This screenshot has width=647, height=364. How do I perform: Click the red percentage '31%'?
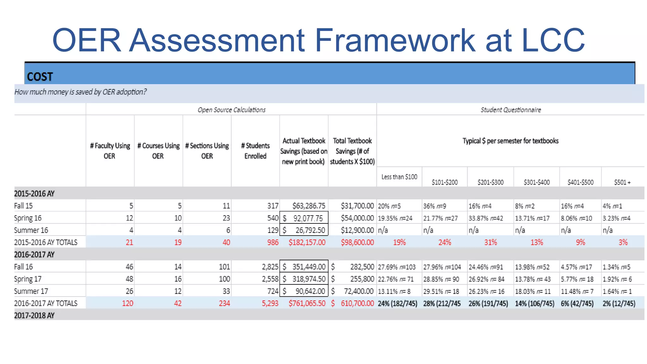[491, 242]
